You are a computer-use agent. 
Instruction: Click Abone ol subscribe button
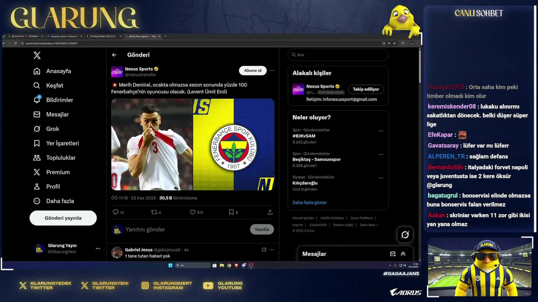(253, 70)
